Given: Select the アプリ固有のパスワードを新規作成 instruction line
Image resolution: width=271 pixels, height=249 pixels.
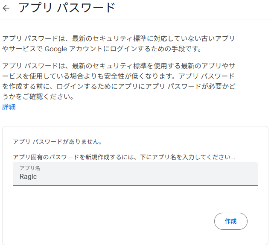Looking at the screenshot, I should [124, 157].
